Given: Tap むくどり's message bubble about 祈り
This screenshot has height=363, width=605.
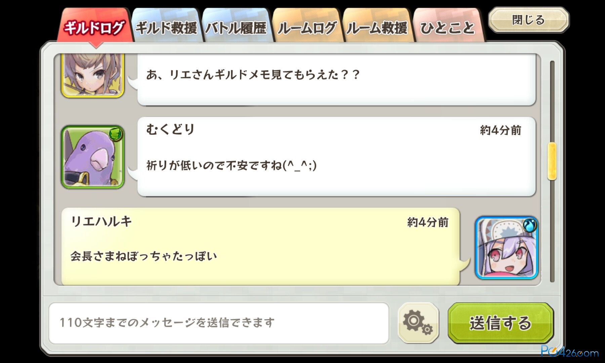Looking at the screenshot, I should tap(336, 157).
